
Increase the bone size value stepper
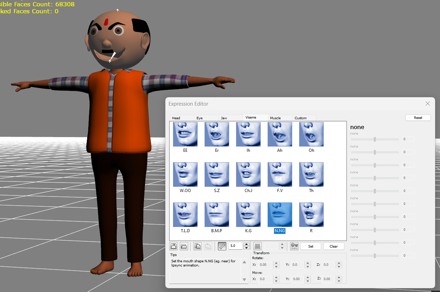[x=246, y=244]
